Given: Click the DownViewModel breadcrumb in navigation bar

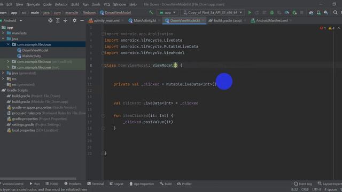Looking at the screenshot, I should [115, 13].
